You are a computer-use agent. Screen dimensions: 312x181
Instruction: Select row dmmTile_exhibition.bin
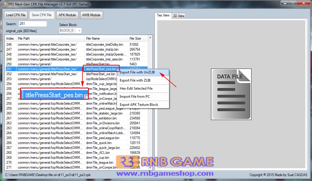[x=76, y=118]
